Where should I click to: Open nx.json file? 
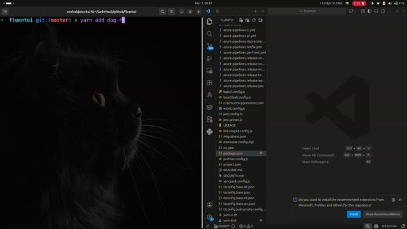click(x=240, y=148)
